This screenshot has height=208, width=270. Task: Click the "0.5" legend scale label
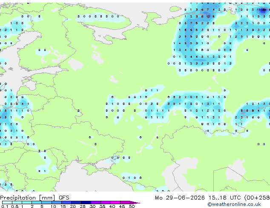coord(15,206)
